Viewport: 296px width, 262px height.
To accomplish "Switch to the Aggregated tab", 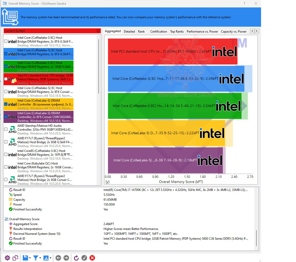I will 113,31.
